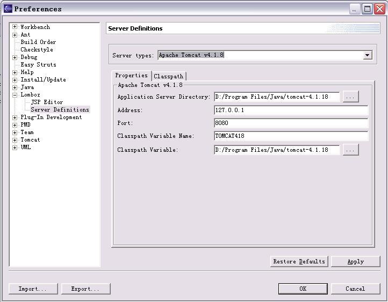The height and width of the screenshot is (302, 388).
Task: Open the JSP Editor preferences page
Action: (x=47, y=102)
